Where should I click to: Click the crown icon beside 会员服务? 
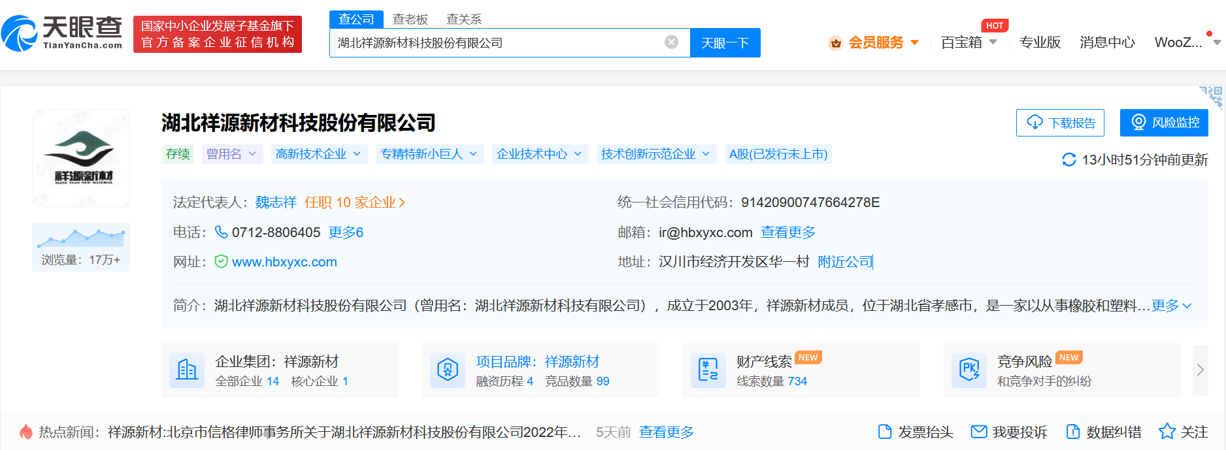click(835, 43)
